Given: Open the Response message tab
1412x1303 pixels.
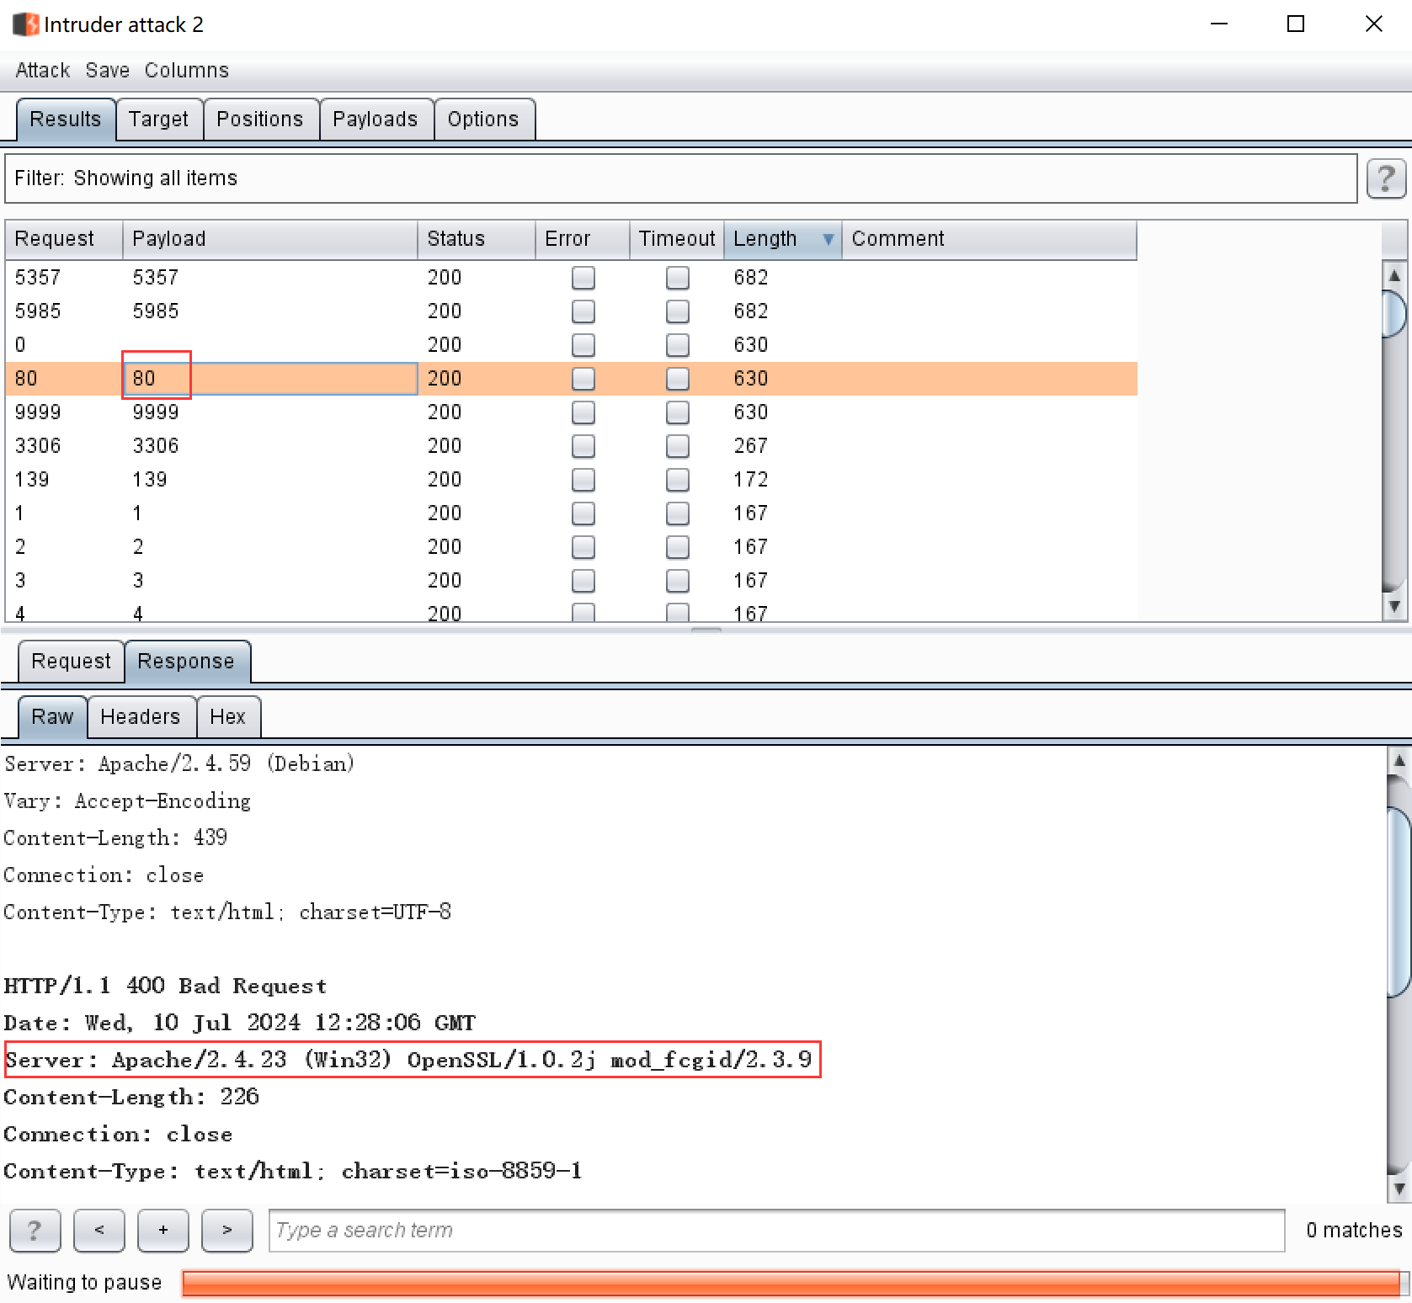Looking at the screenshot, I should click(186, 662).
